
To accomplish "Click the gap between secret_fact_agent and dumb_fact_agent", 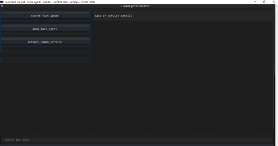I will coord(45,22).
